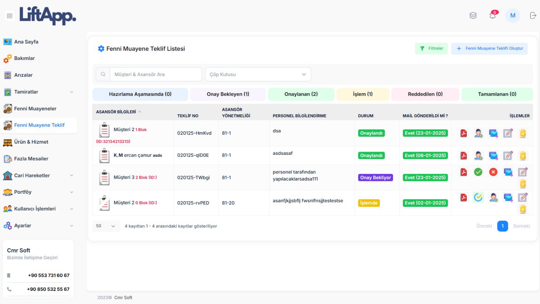Approve offer 020125-TWbgi with green checkmark
This screenshot has width=540, height=304.
tap(478, 172)
